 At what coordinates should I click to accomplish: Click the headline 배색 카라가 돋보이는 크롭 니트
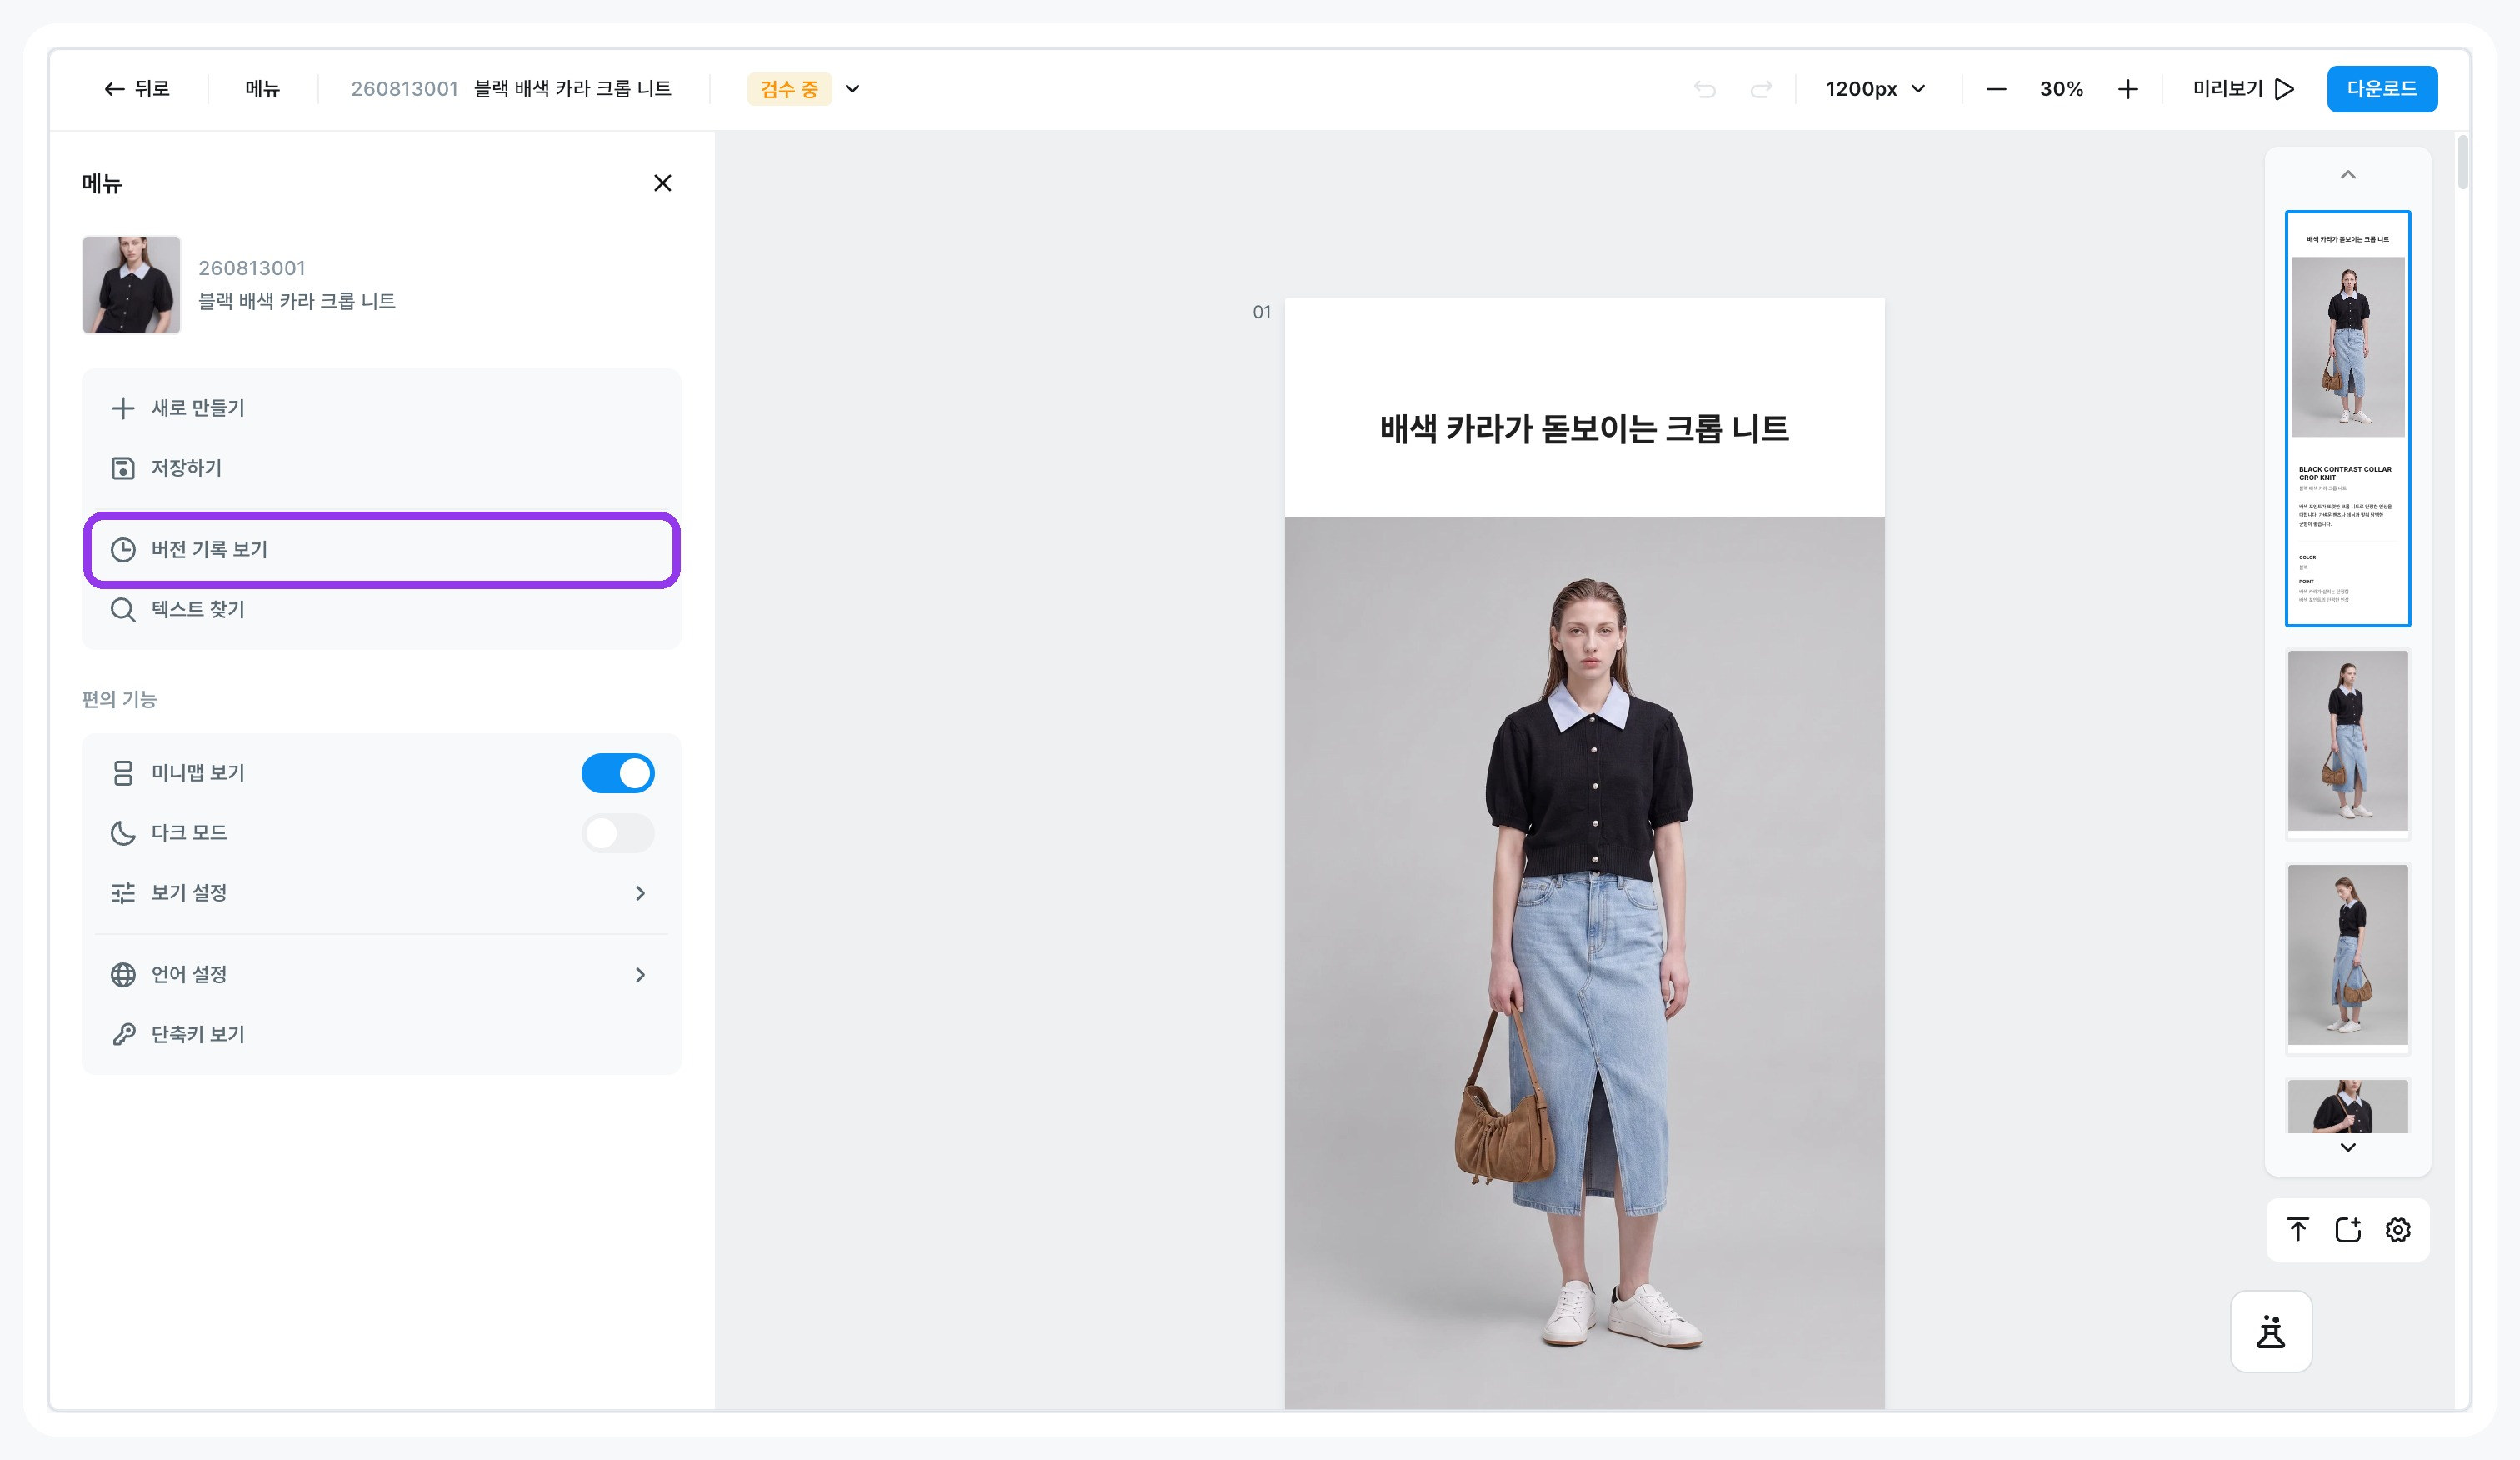[1584, 429]
